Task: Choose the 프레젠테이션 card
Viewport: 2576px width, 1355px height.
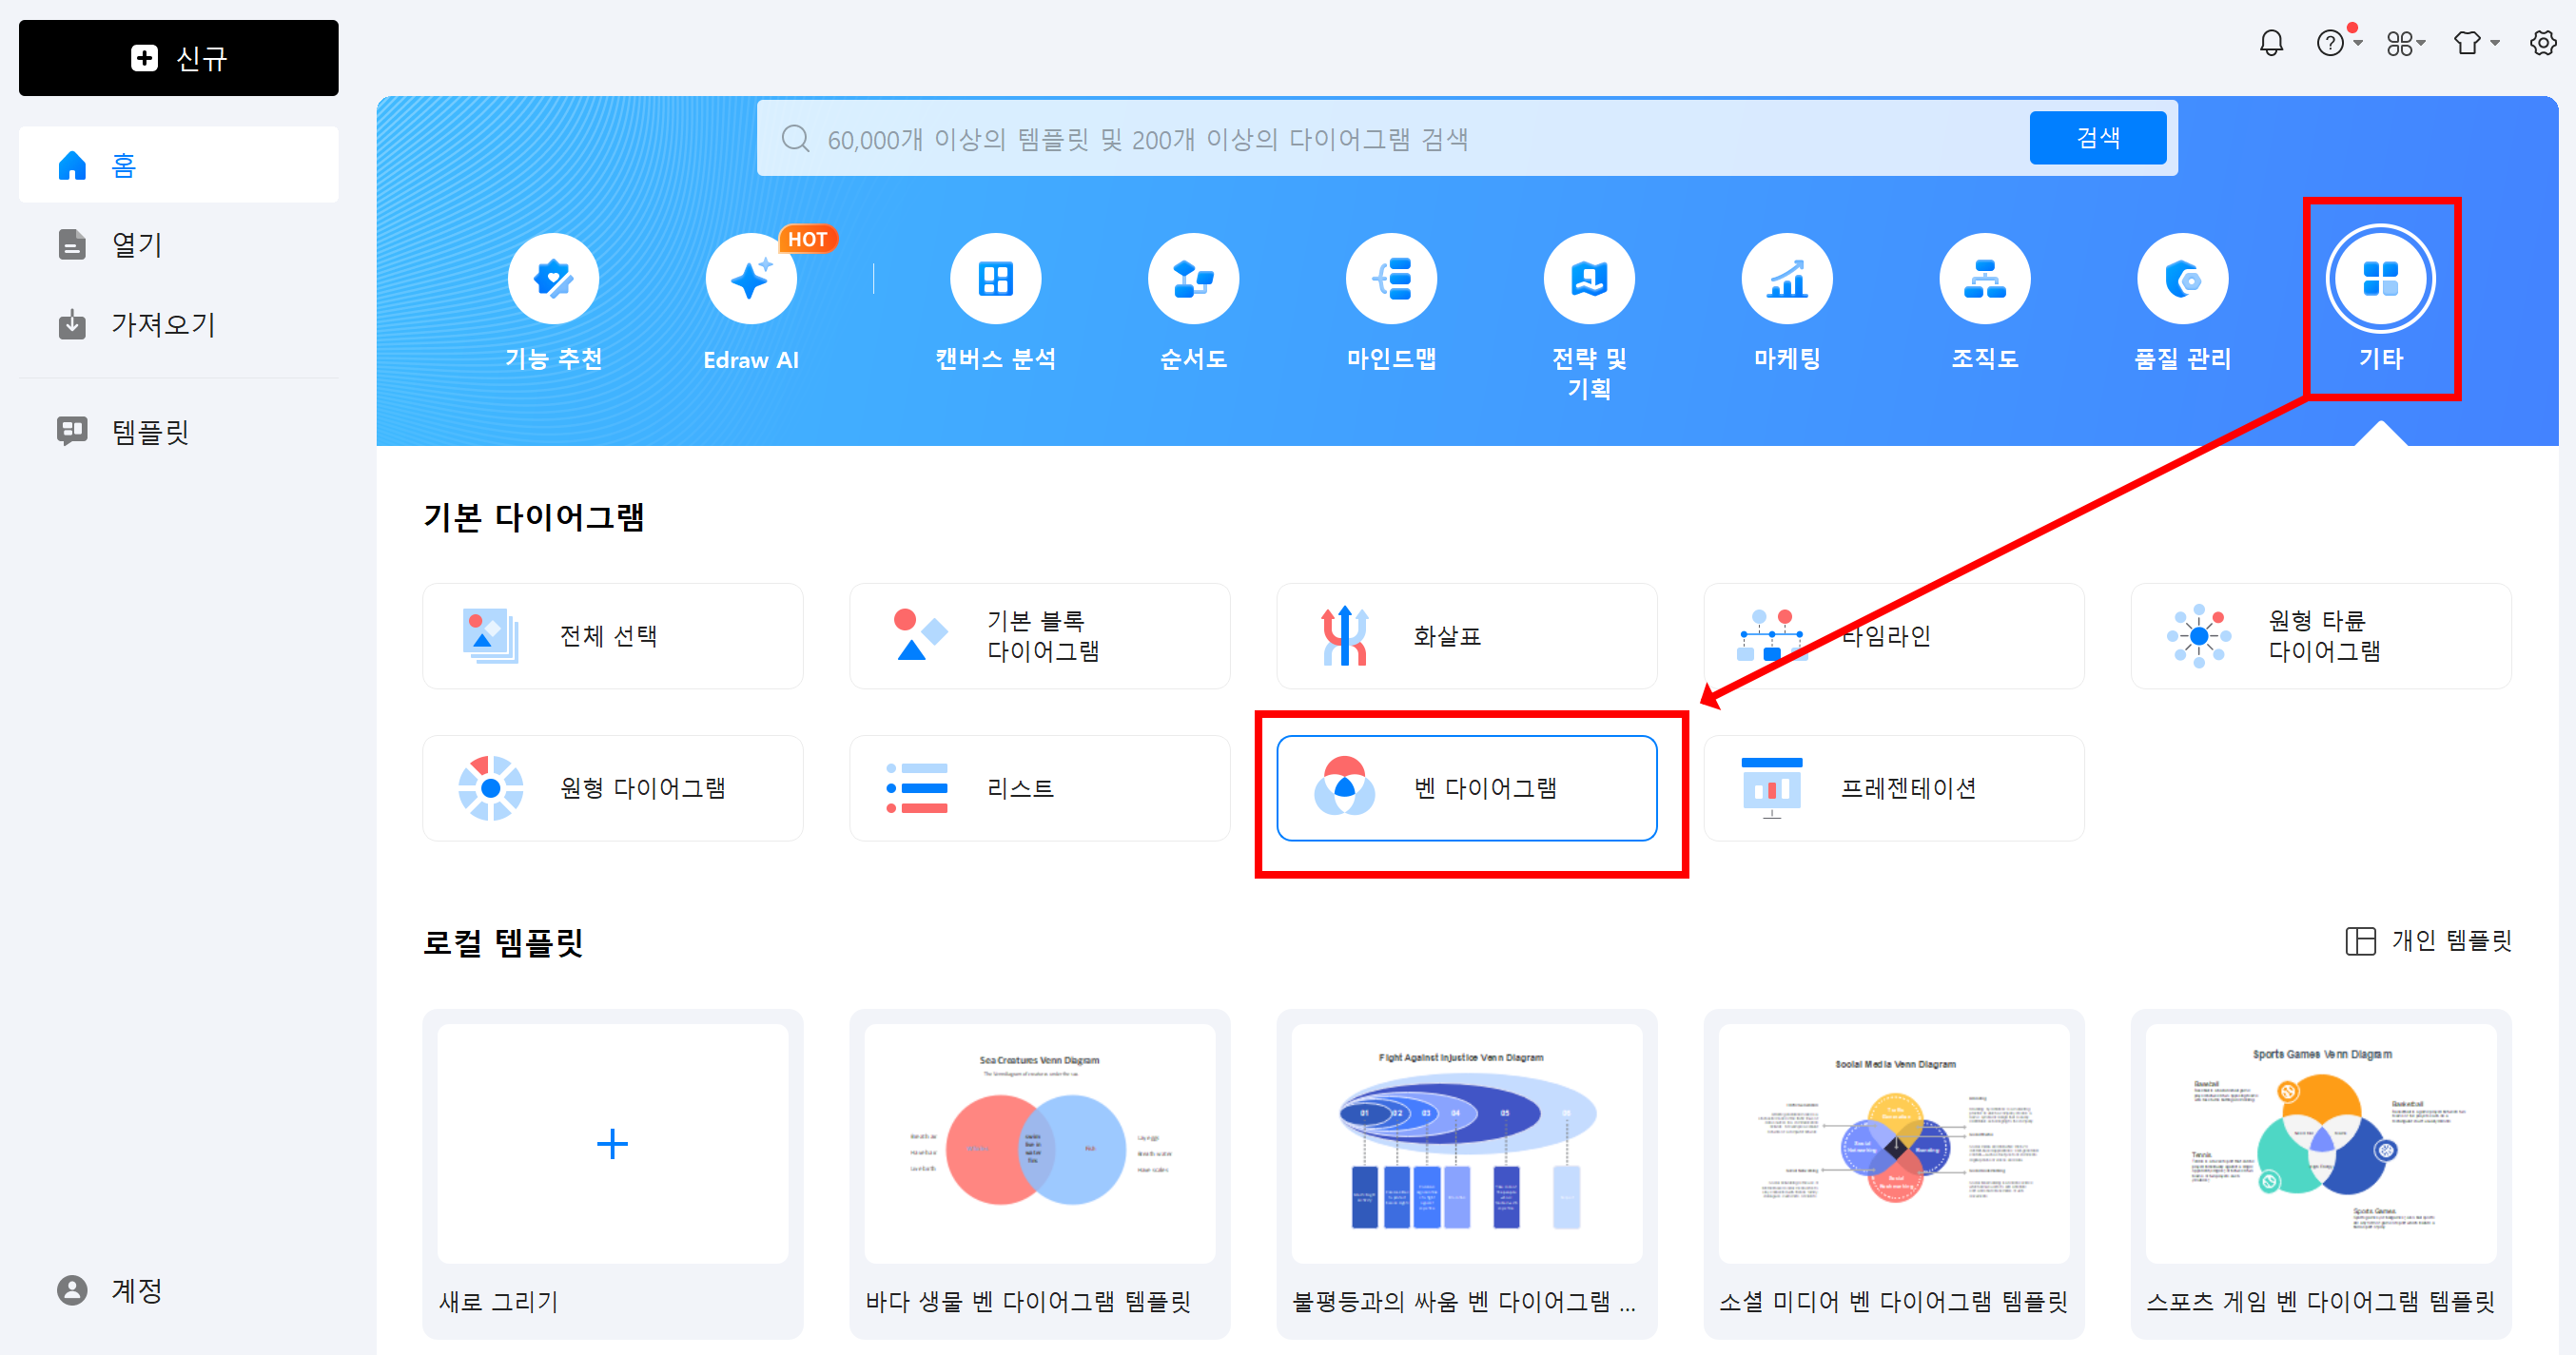Action: (1894, 788)
